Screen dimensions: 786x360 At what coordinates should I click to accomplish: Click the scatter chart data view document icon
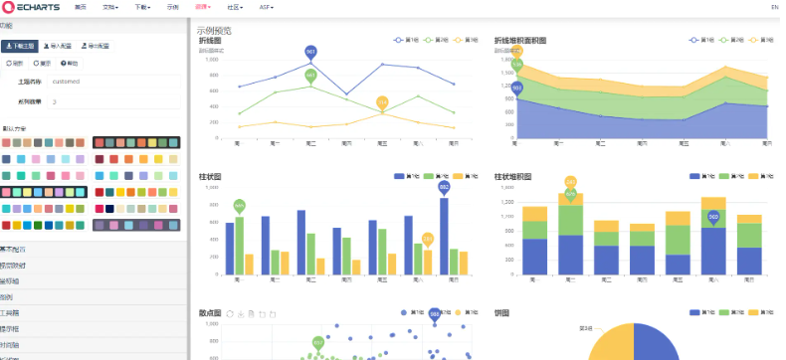point(251,314)
